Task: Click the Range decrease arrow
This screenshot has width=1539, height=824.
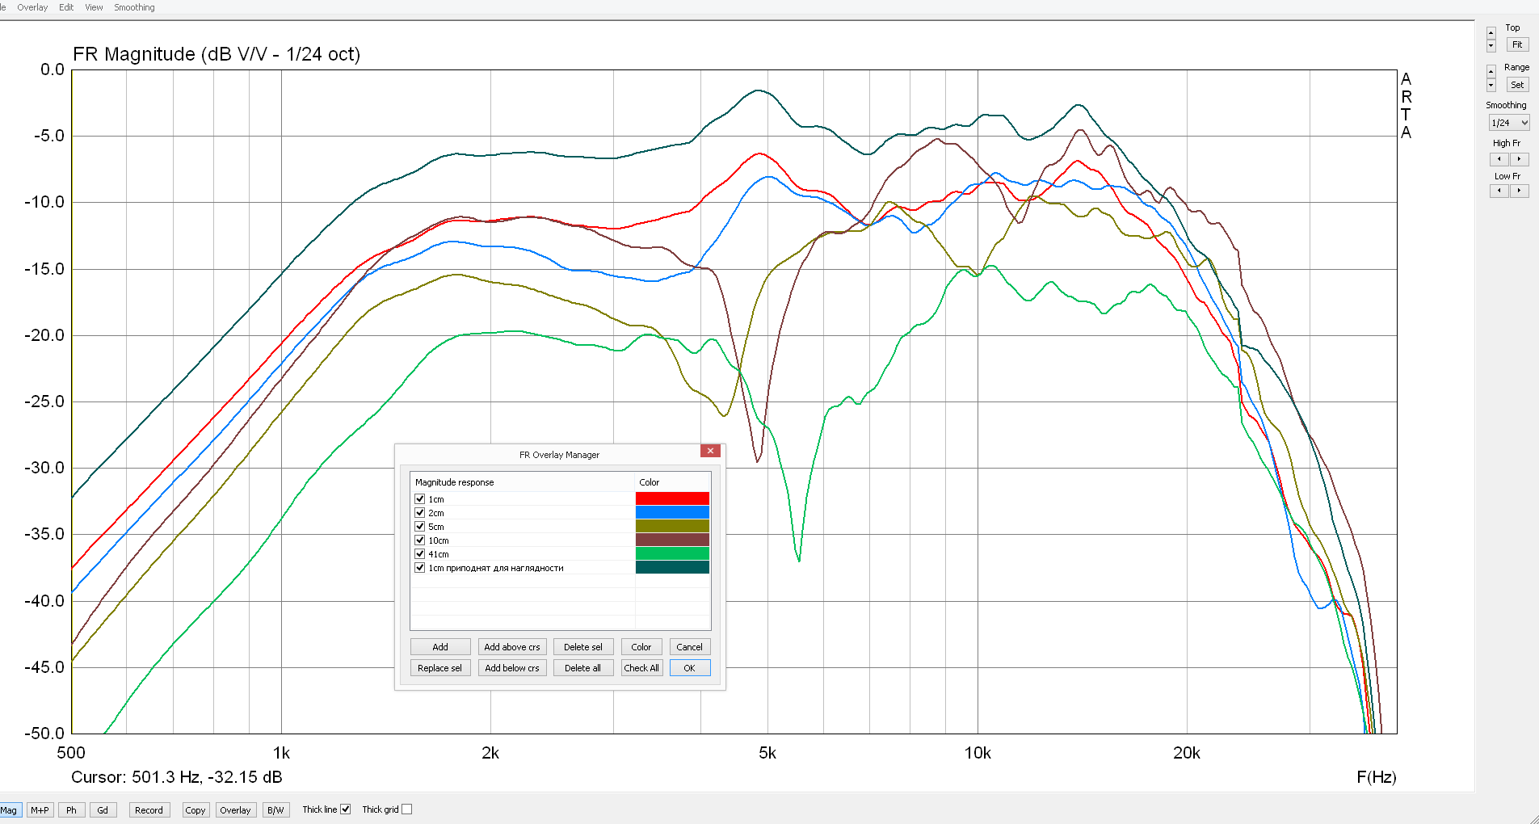Action: (x=1491, y=85)
